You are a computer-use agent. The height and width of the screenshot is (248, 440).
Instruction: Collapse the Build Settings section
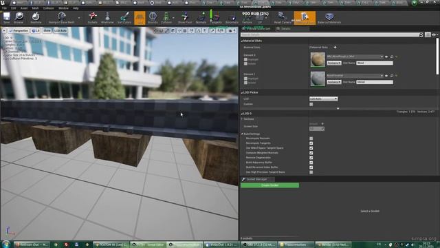click(x=242, y=134)
